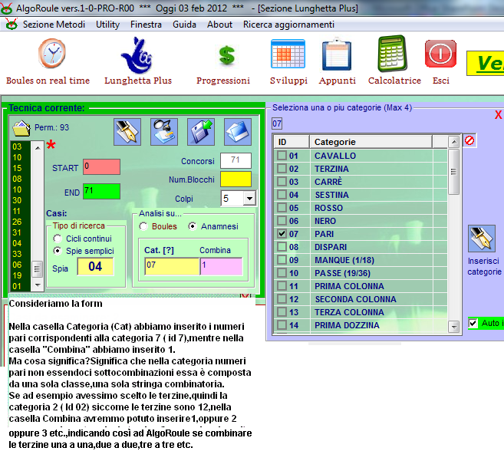Open Ricerca aggiornamenti menu
The image size is (504, 451).
(x=288, y=25)
